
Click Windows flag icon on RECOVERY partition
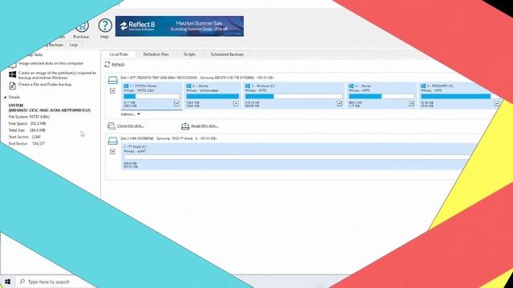pyautogui.click(x=423, y=86)
